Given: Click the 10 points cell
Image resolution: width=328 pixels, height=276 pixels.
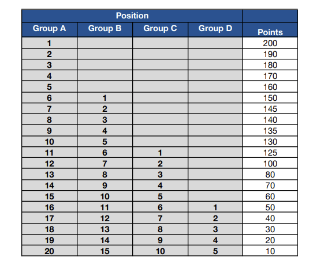Looking at the screenshot, I should [x=270, y=251].
